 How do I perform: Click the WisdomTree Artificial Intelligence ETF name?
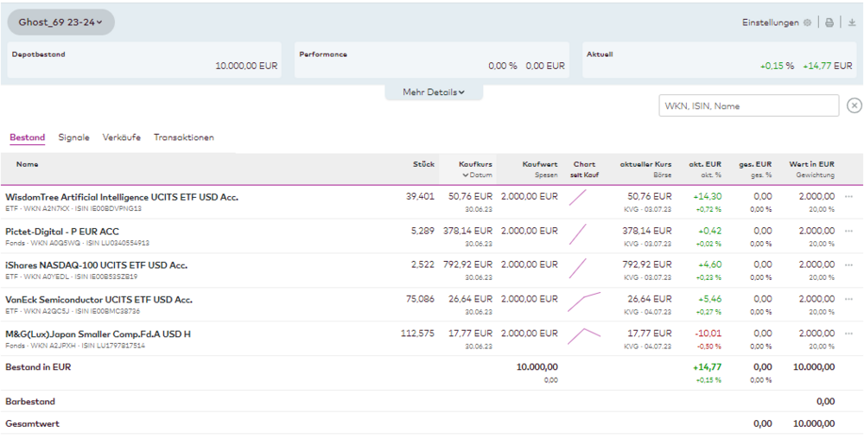click(x=121, y=197)
